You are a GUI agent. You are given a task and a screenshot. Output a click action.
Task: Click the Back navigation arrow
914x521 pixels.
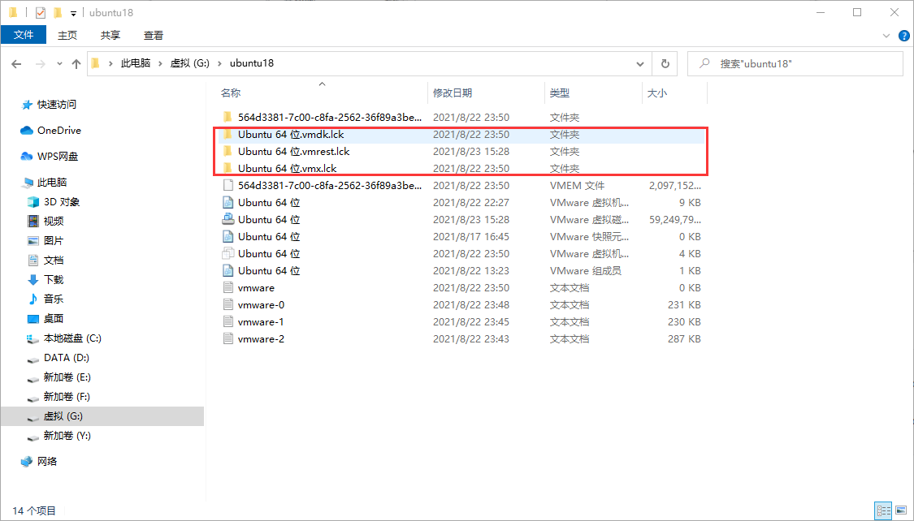click(16, 63)
